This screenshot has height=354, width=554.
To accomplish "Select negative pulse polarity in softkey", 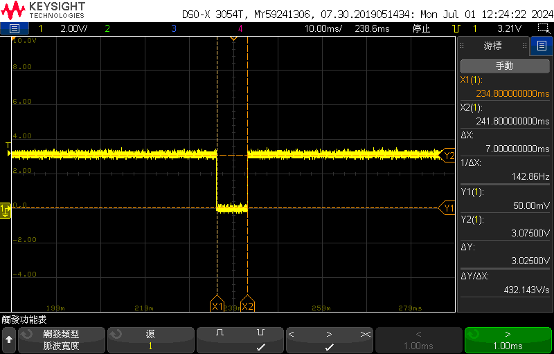I will [260, 333].
